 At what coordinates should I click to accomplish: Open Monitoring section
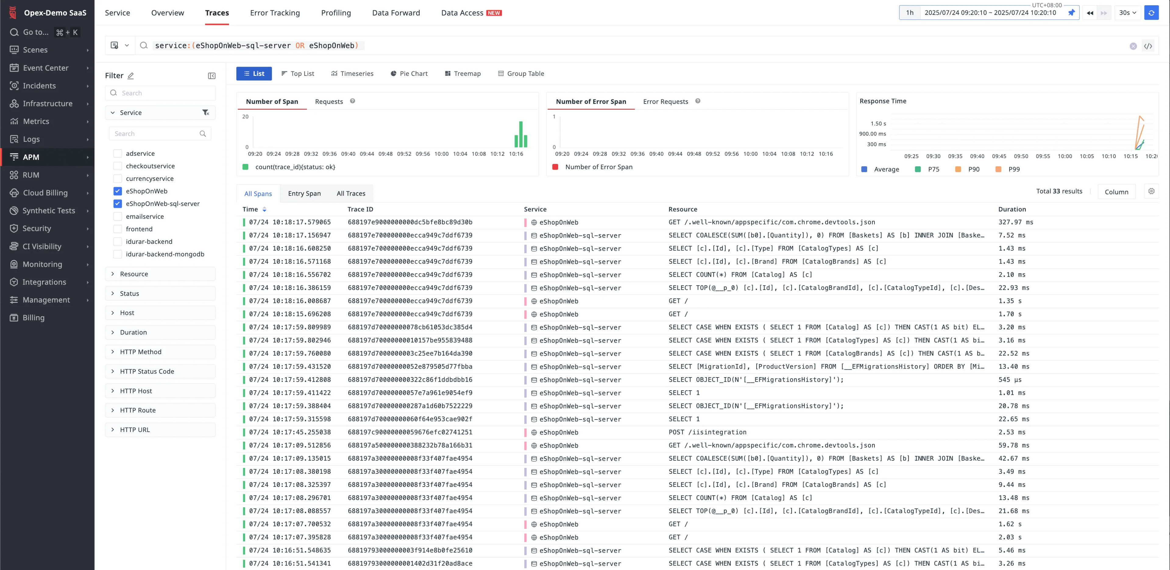[x=42, y=264]
